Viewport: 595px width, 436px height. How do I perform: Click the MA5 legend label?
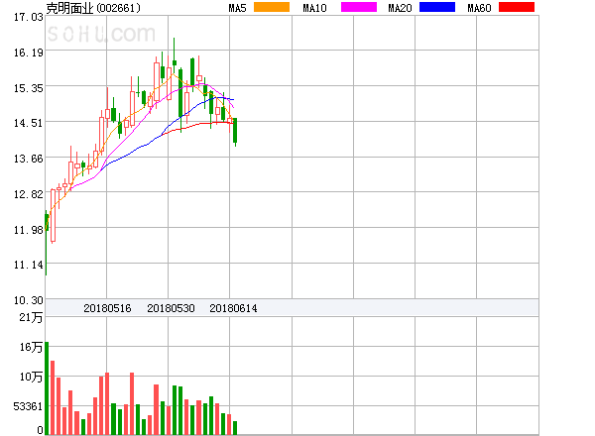coord(237,8)
